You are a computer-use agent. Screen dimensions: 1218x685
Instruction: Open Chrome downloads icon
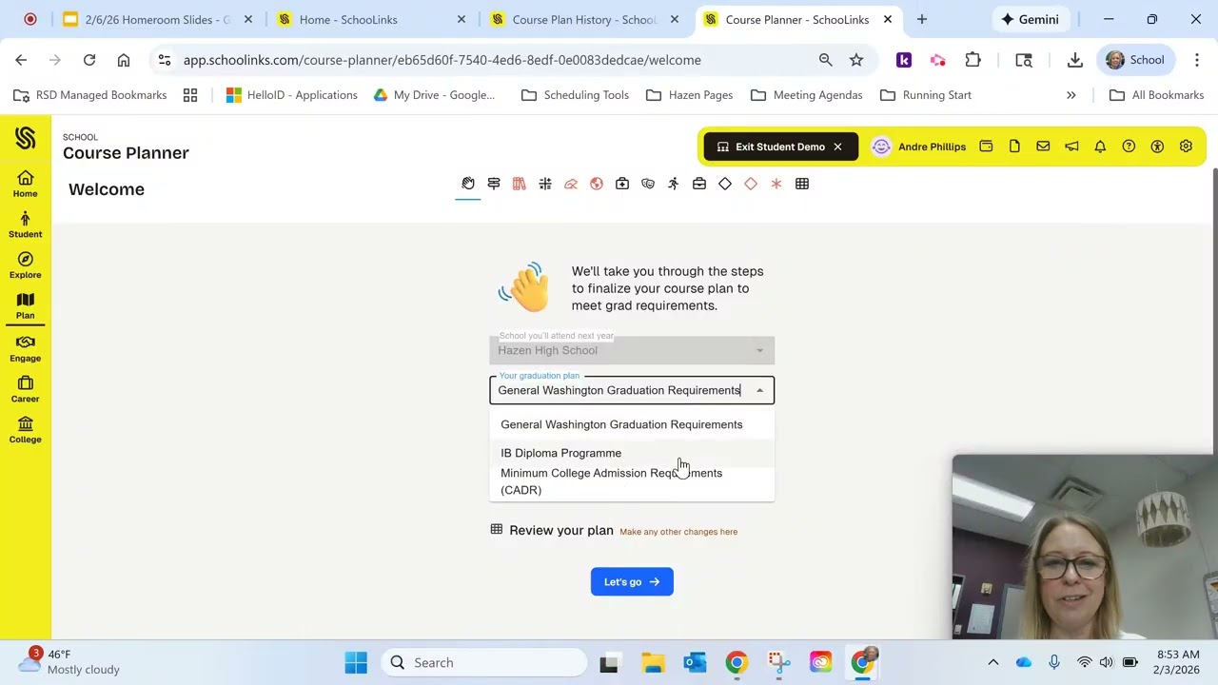1074,60
